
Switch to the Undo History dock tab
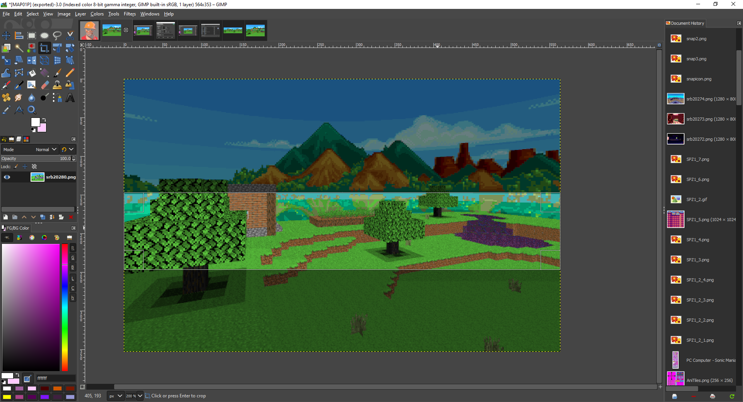click(x=4, y=139)
